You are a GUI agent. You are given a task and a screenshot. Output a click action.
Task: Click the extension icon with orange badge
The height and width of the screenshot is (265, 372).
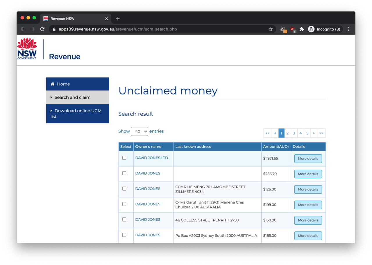283,29
